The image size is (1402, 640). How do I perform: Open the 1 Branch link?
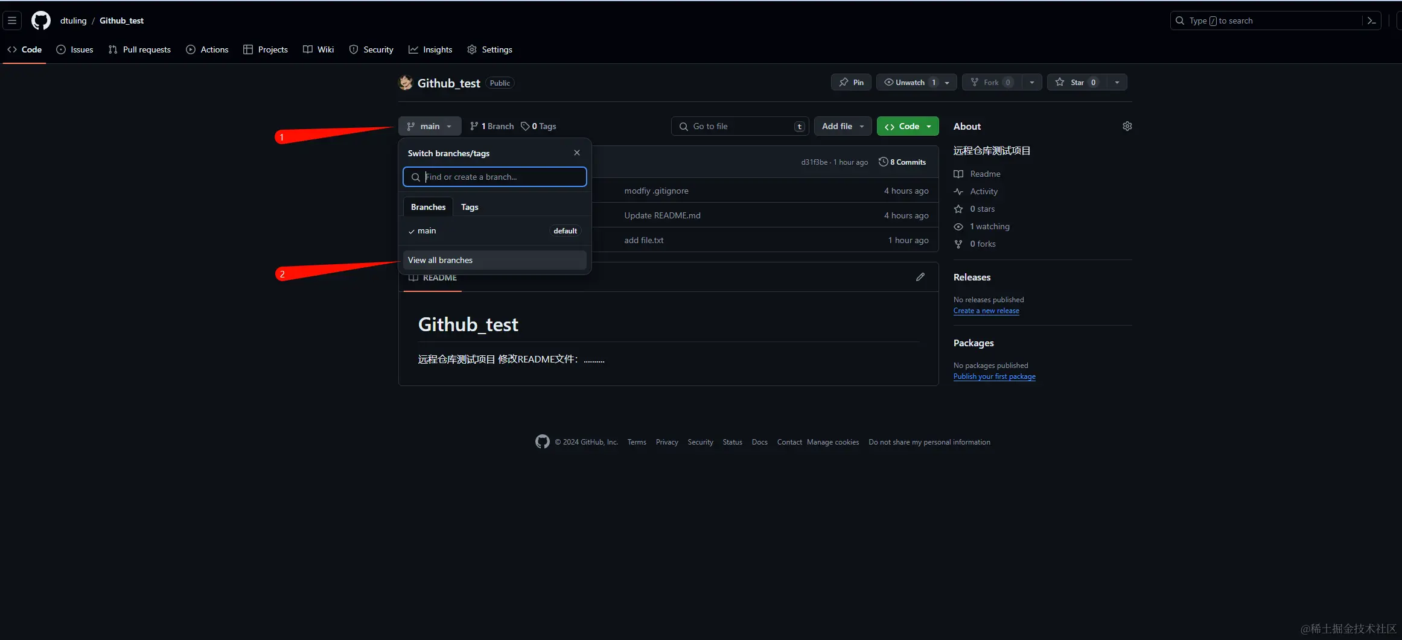click(x=492, y=126)
